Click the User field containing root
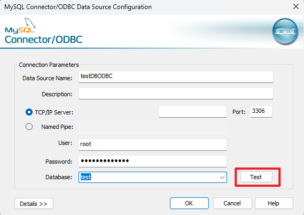The height and width of the screenshot is (215, 304). click(x=153, y=144)
